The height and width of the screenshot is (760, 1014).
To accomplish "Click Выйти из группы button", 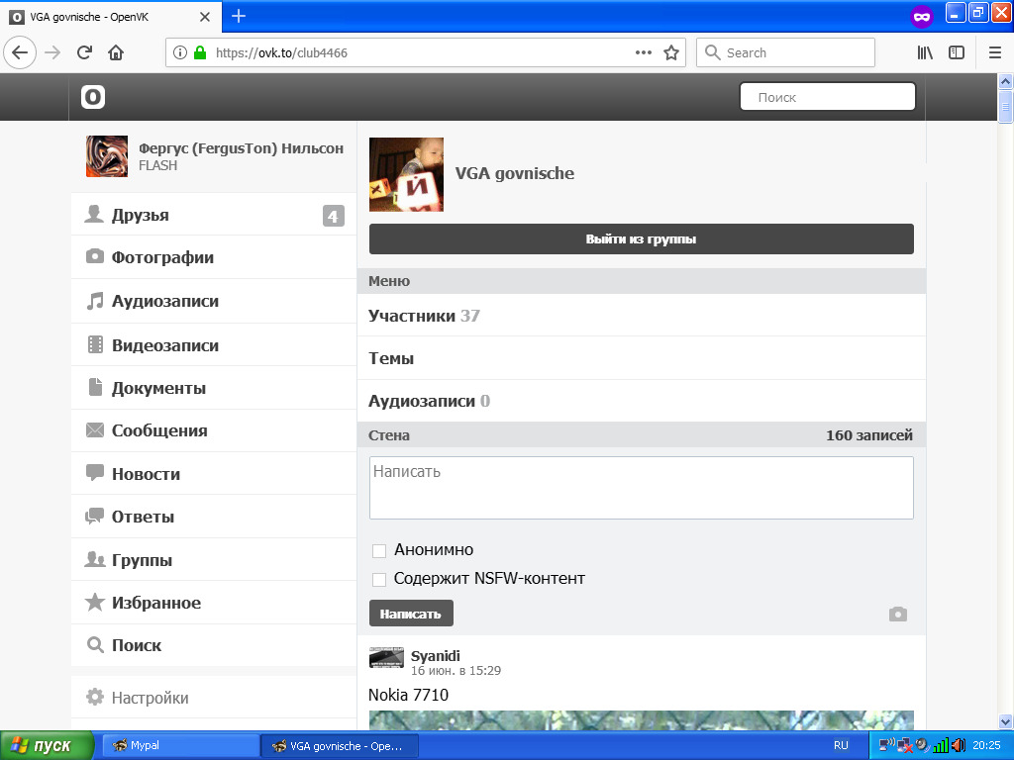I will tap(642, 239).
